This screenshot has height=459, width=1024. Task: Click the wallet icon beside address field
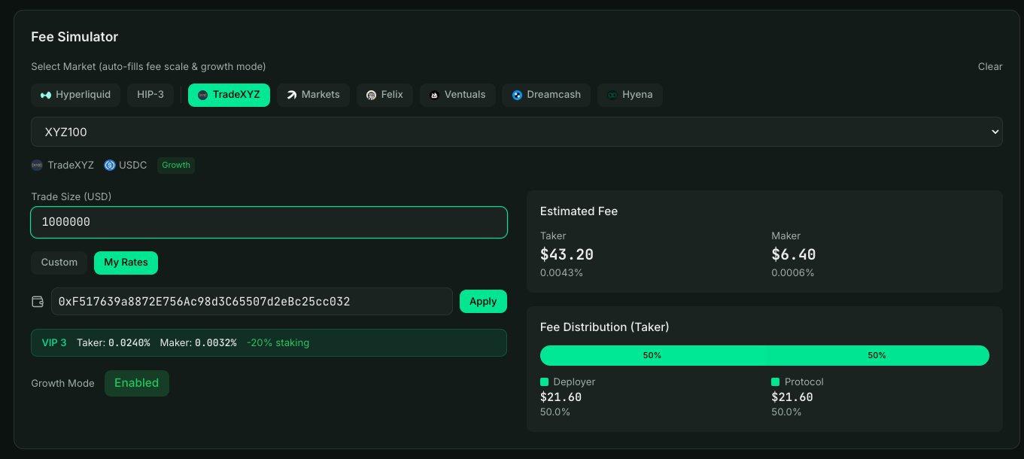[38, 302]
